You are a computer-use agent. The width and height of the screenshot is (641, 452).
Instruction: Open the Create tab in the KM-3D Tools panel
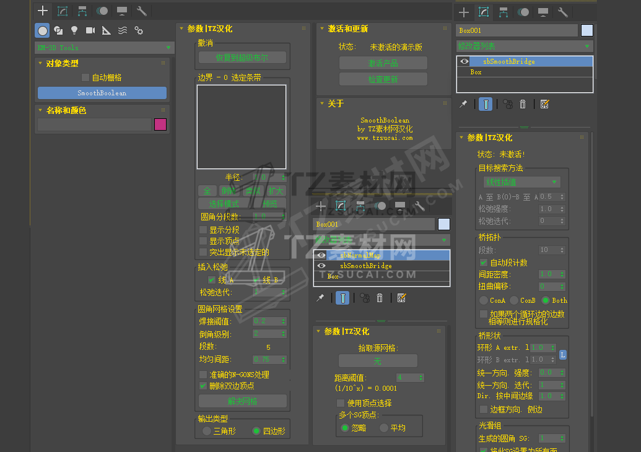tap(43, 11)
